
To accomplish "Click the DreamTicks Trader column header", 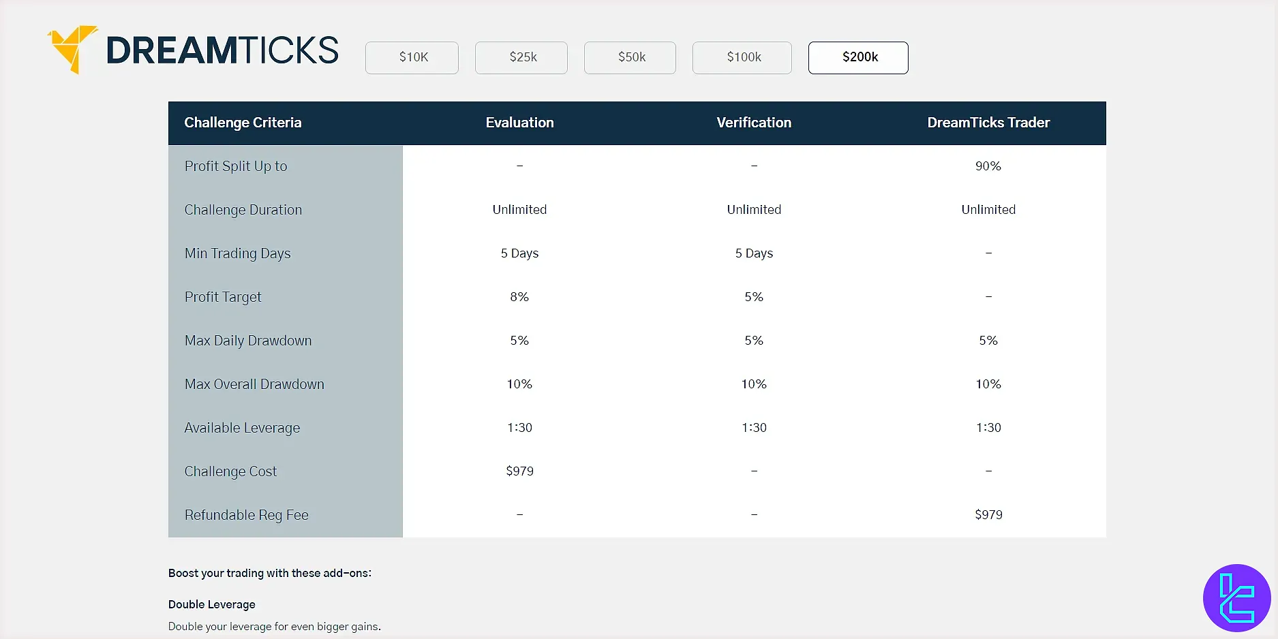I will tap(988, 123).
